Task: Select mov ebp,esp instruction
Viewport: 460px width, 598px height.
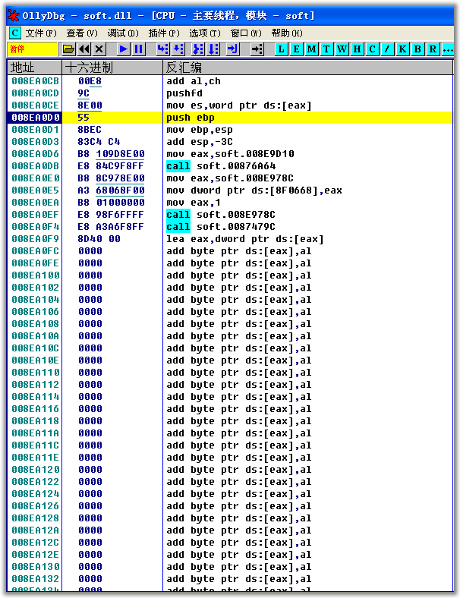Action: pos(199,130)
